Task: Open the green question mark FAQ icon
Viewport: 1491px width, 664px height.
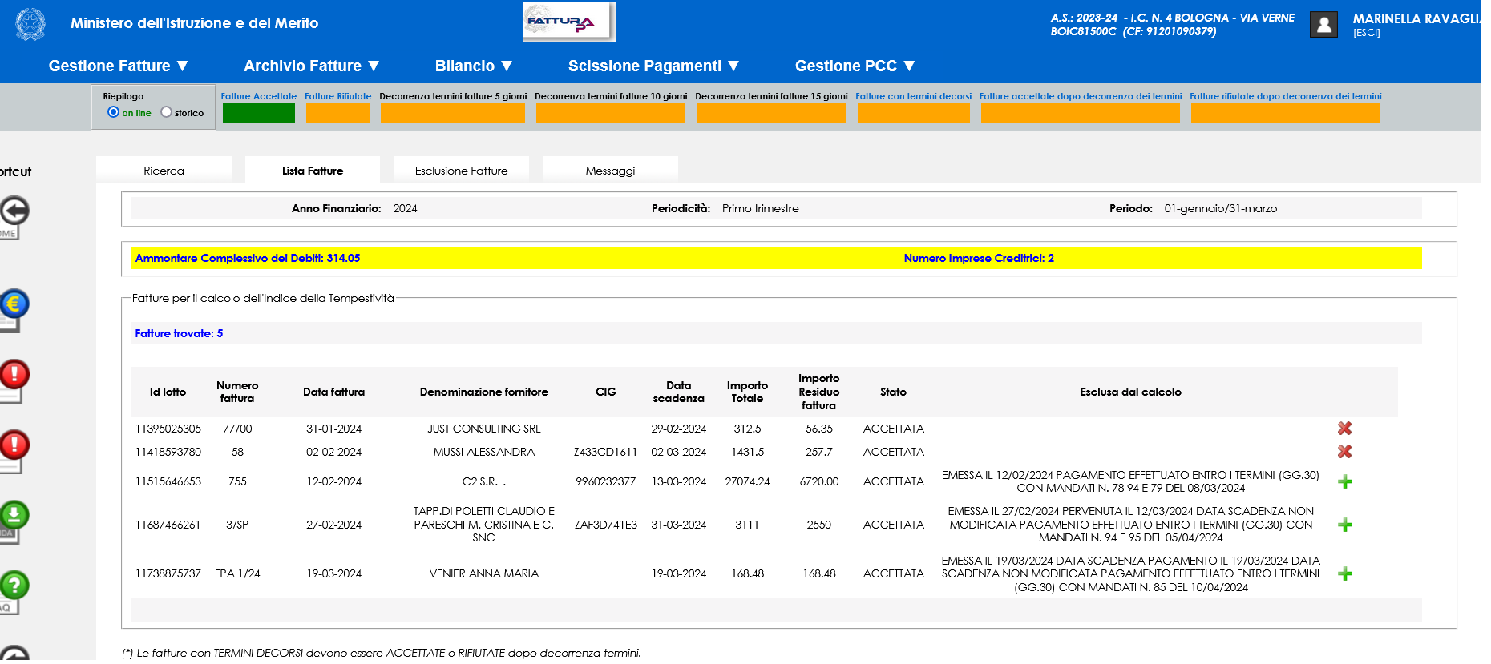Action: [x=14, y=586]
